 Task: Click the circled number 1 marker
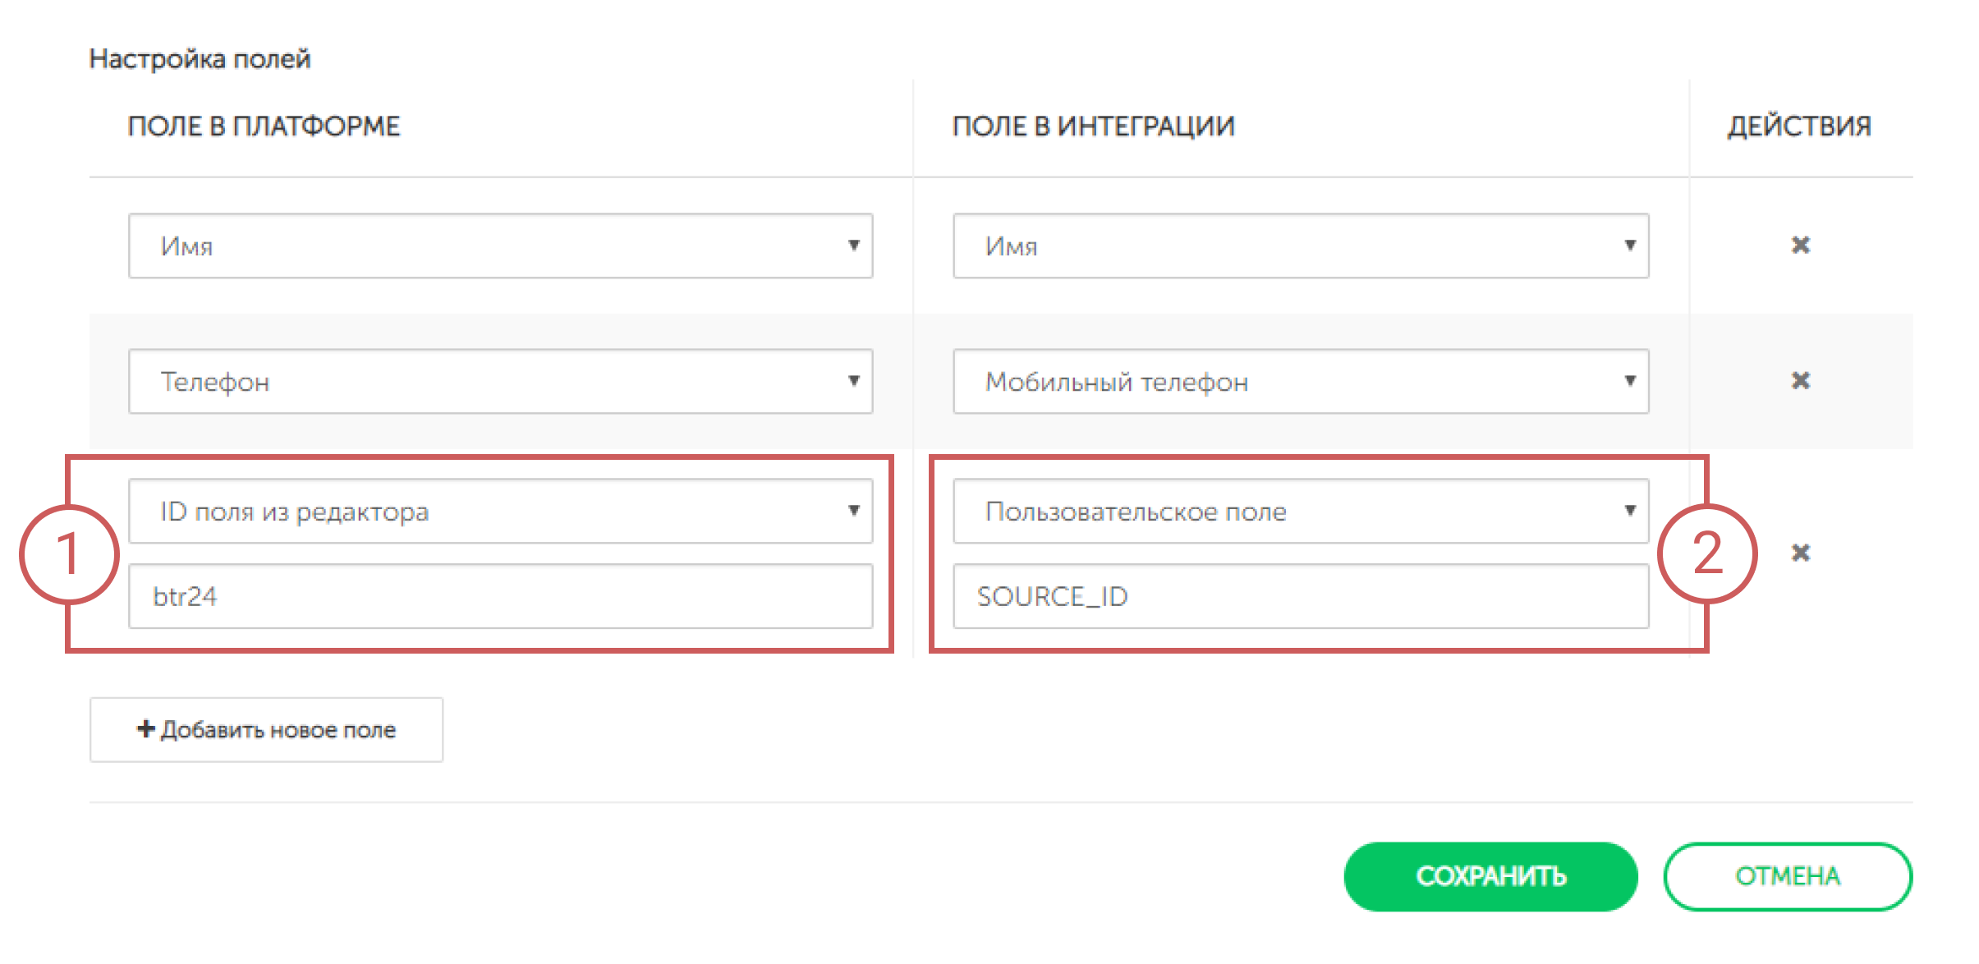69,554
